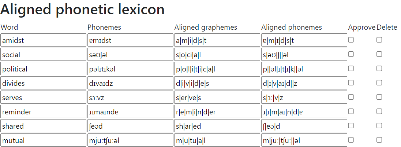
Task: Edit the Phonemes field for social
Action: tap(130, 55)
